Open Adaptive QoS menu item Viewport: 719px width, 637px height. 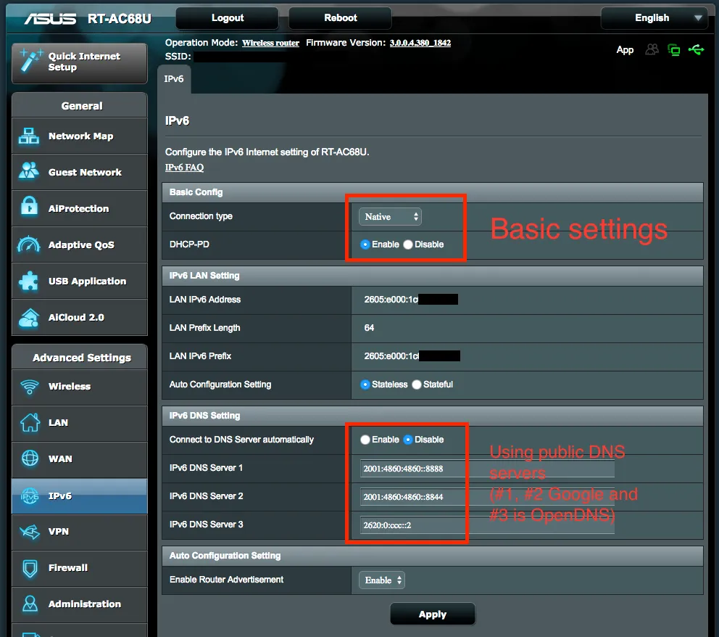pyautogui.click(x=79, y=244)
